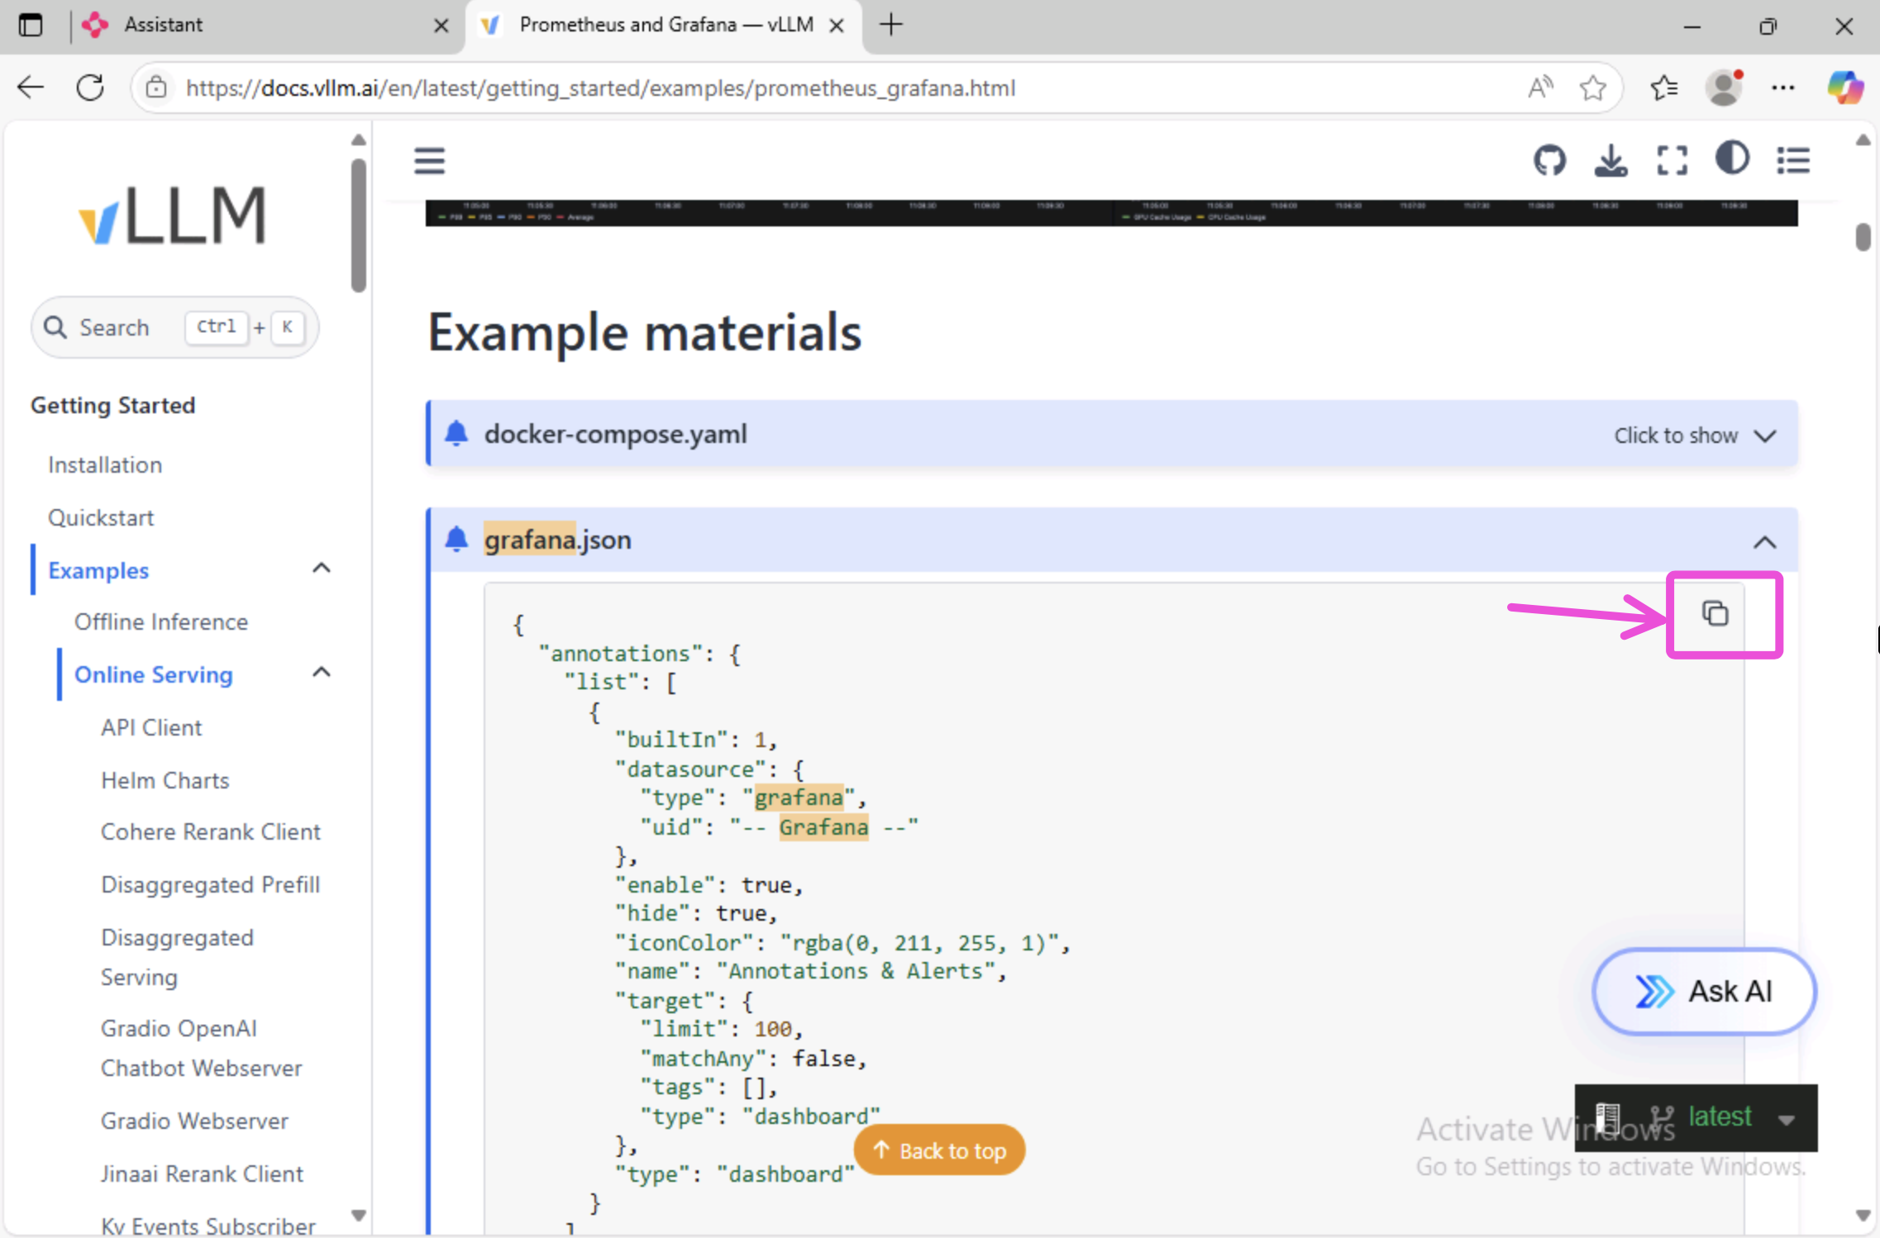Collapse the grafana.json section

click(1764, 542)
